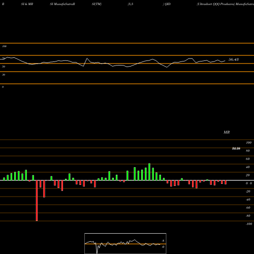Click the 80 label on MR axis
The image size is (254, 254).
248,151
